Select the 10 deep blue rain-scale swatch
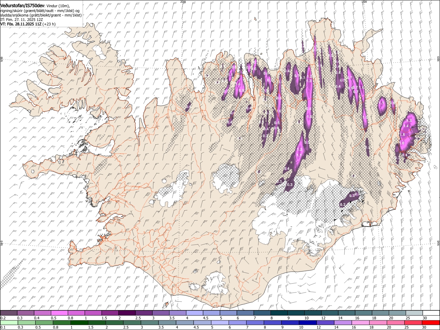The height and width of the screenshot is (330, 440). tap(308, 322)
